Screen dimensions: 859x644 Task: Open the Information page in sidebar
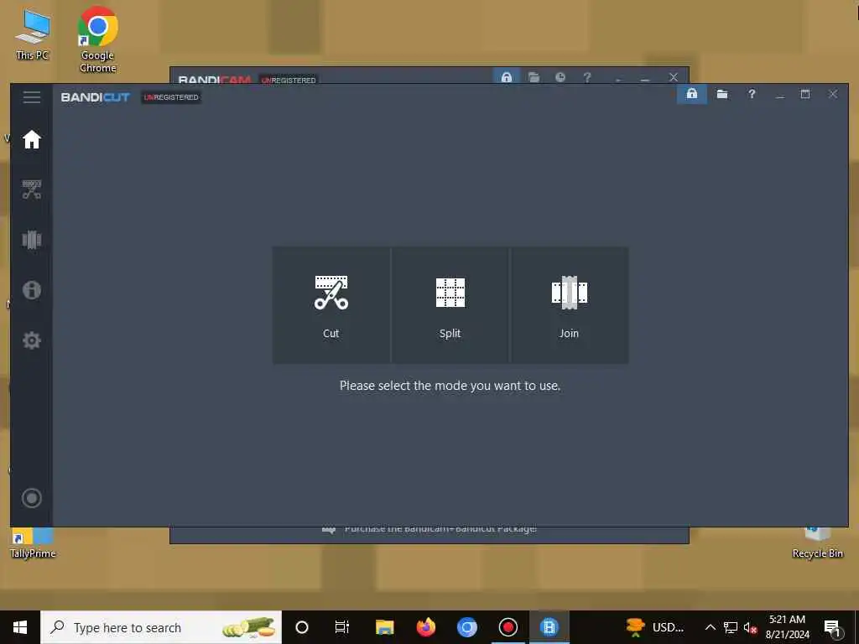click(x=32, y=289)
